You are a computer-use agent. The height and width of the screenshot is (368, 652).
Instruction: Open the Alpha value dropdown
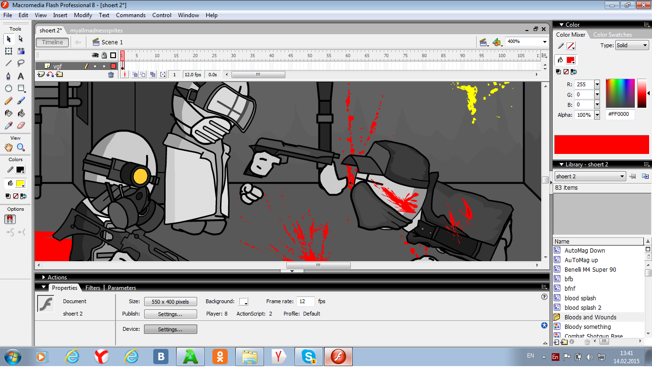point(597,115)
